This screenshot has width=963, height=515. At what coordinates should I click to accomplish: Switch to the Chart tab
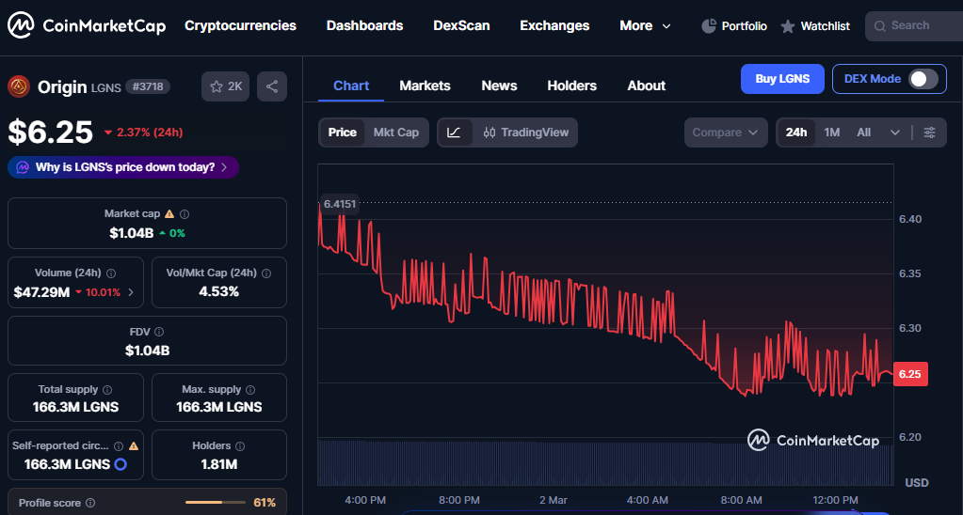[351, 86]
